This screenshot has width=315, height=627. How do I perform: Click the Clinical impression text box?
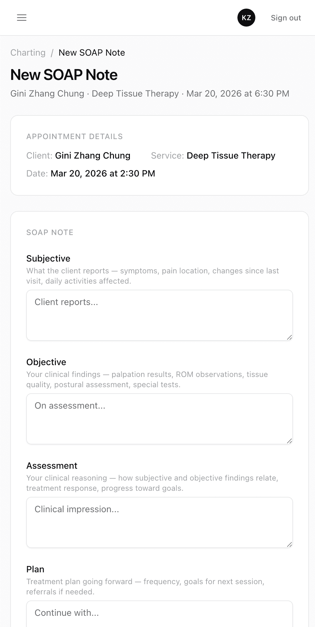tap(159, 522)
